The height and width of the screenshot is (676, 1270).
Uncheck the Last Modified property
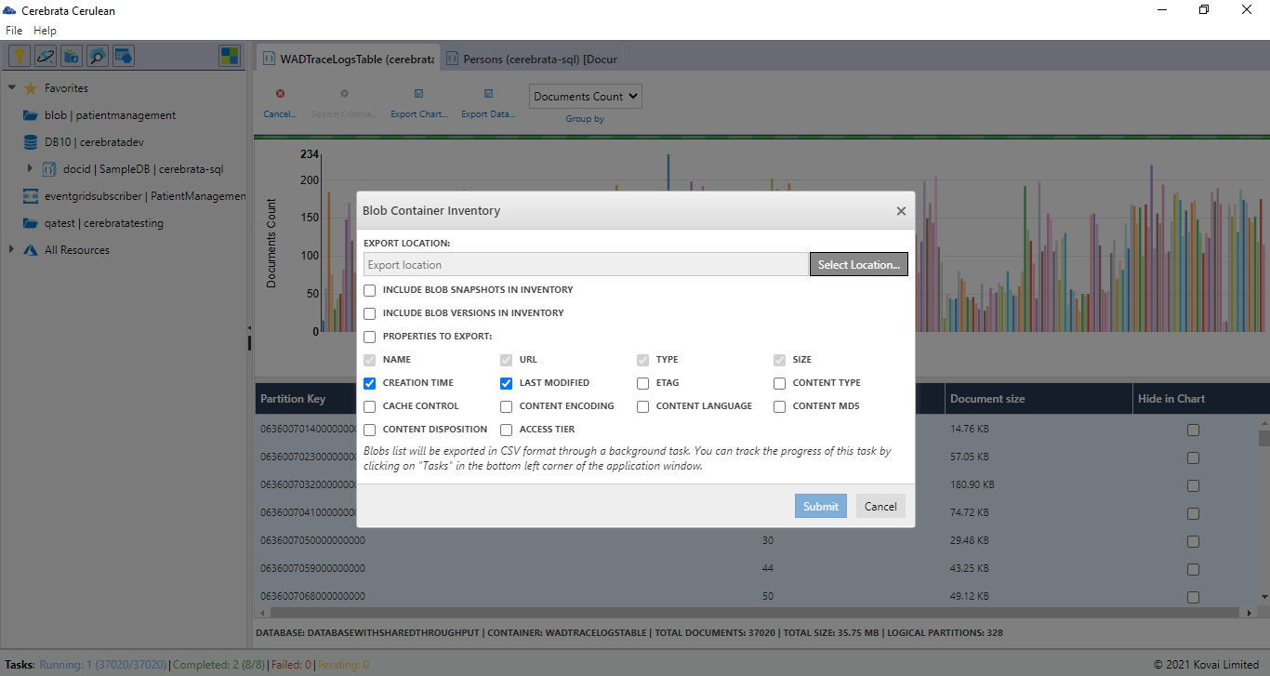507,383
